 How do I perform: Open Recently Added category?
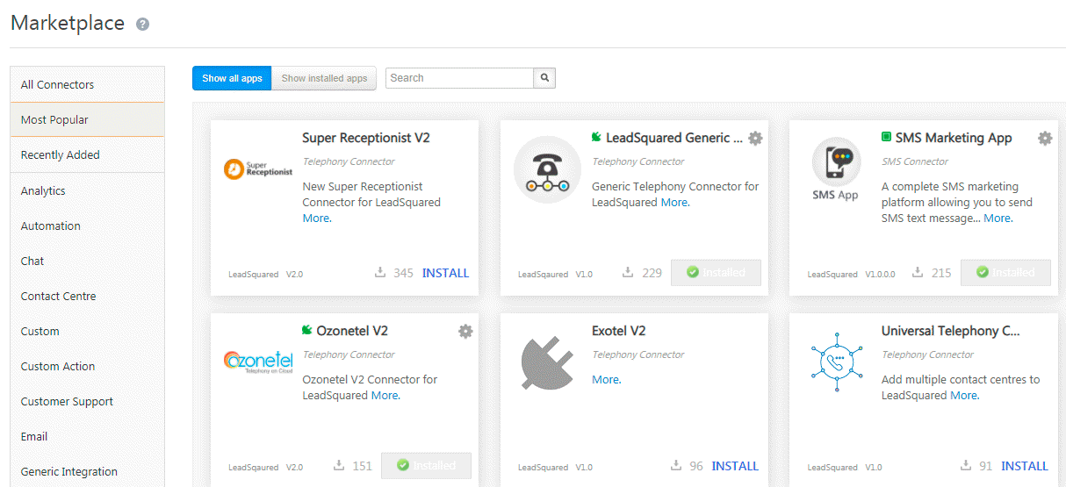(x=87, y=154)
